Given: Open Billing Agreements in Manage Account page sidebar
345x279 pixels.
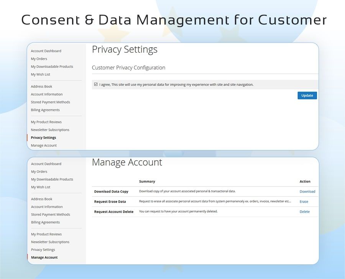Looking at the screenshot, I should pyautogui.click(x=45, y=222).
